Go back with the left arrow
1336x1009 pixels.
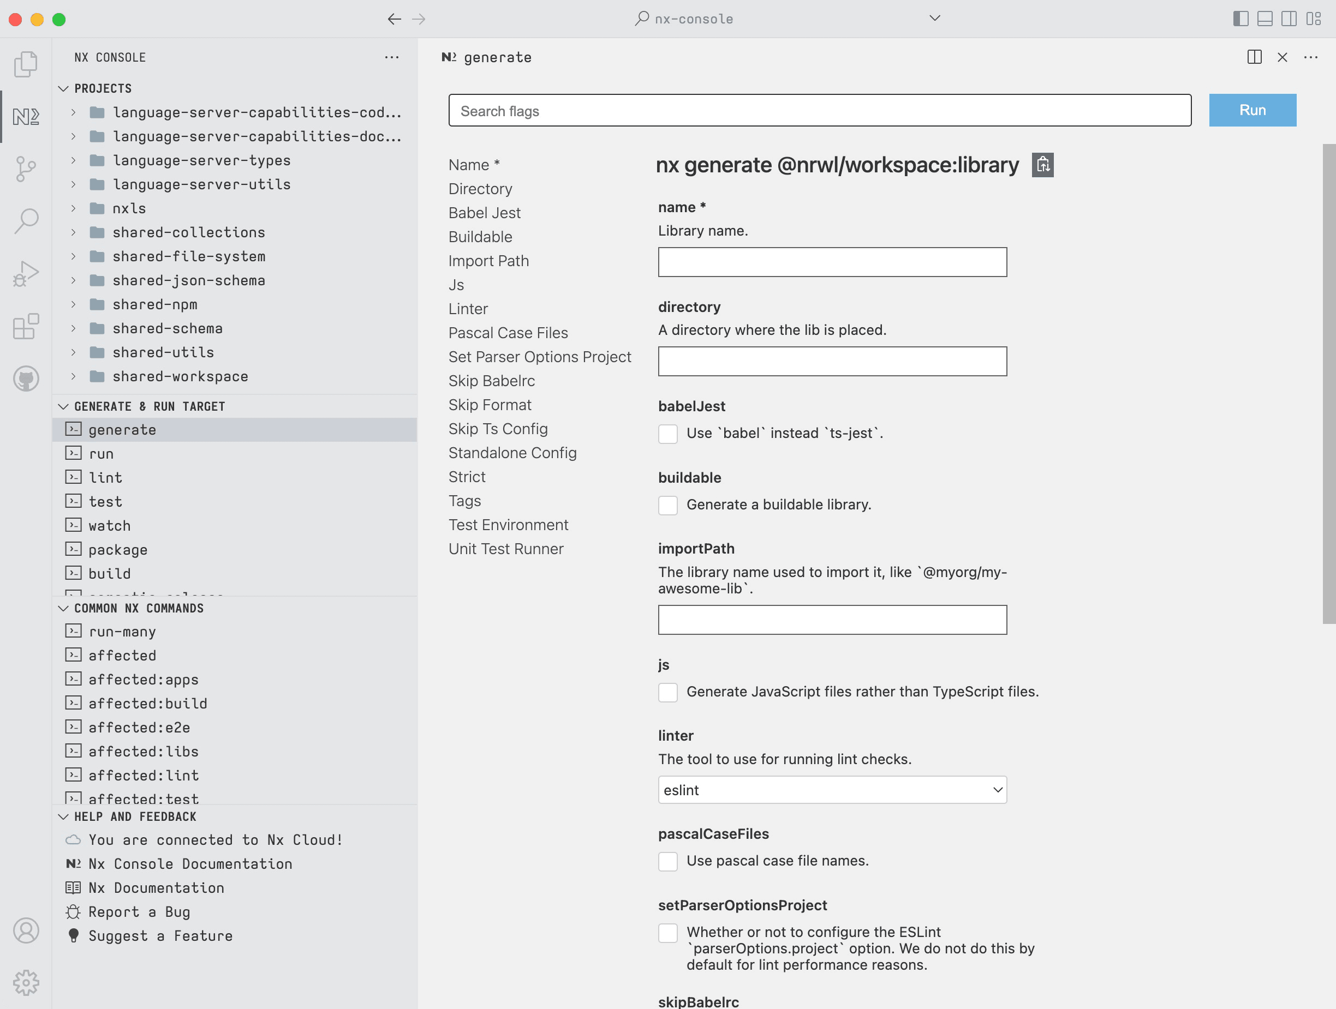[x=395, y=19]
